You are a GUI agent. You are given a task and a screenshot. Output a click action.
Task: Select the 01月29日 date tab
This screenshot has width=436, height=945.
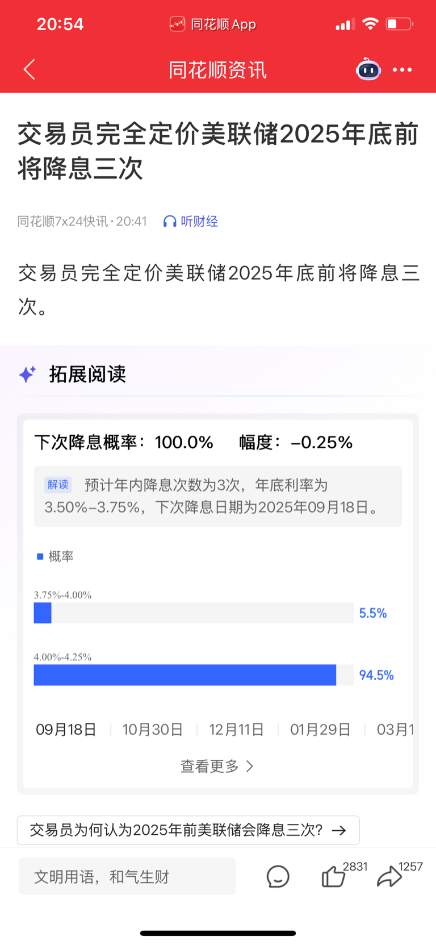321,730
